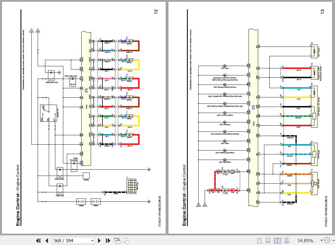The width and height of the screenshot is (335, 245).
Task: Click the Starter Cut Relay label
Action: pos(73,159)
